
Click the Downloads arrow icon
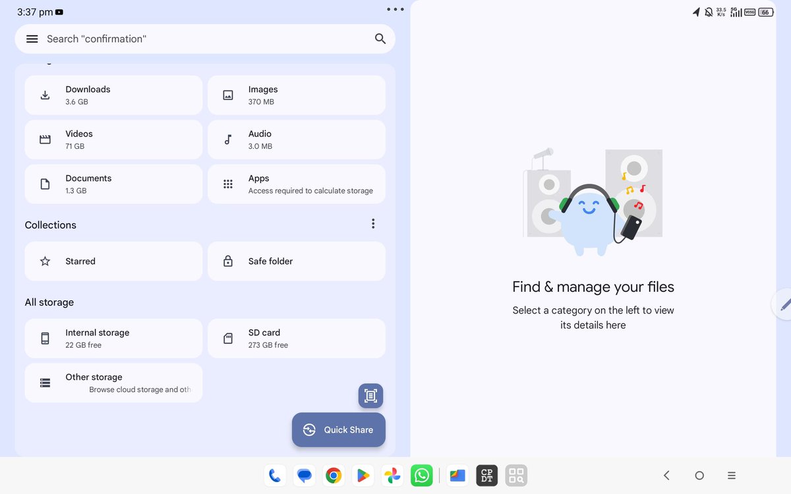tap(45, 96)
